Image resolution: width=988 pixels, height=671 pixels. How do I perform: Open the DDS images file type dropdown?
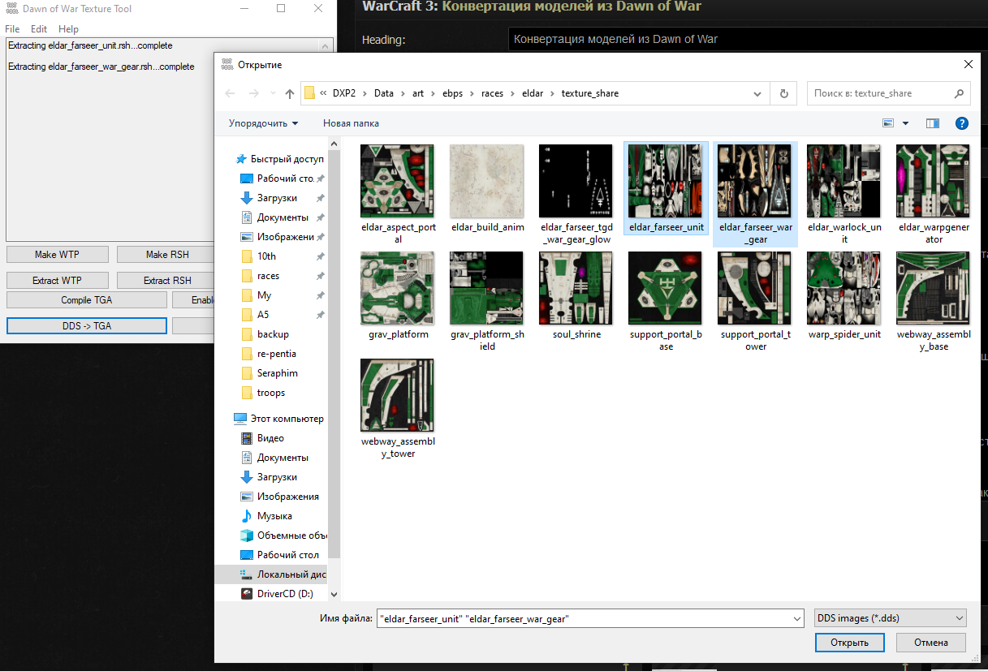tap(890, 618)
